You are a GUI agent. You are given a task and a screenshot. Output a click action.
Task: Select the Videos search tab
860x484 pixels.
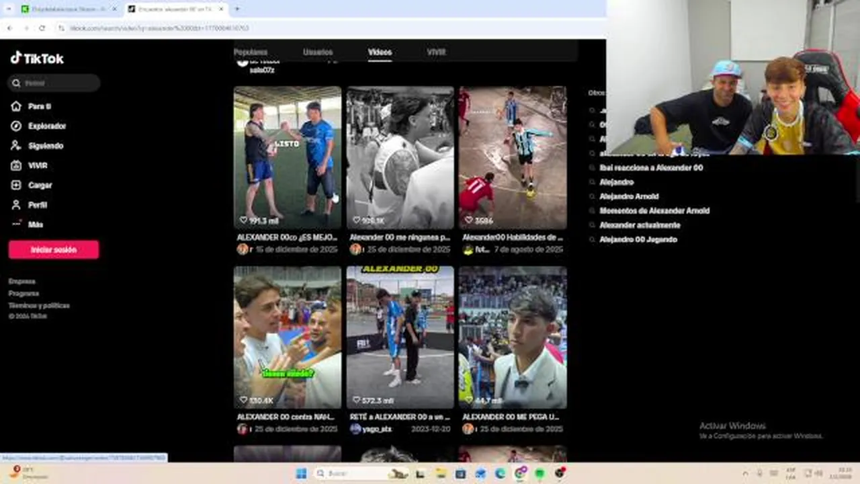coord(380,52)
